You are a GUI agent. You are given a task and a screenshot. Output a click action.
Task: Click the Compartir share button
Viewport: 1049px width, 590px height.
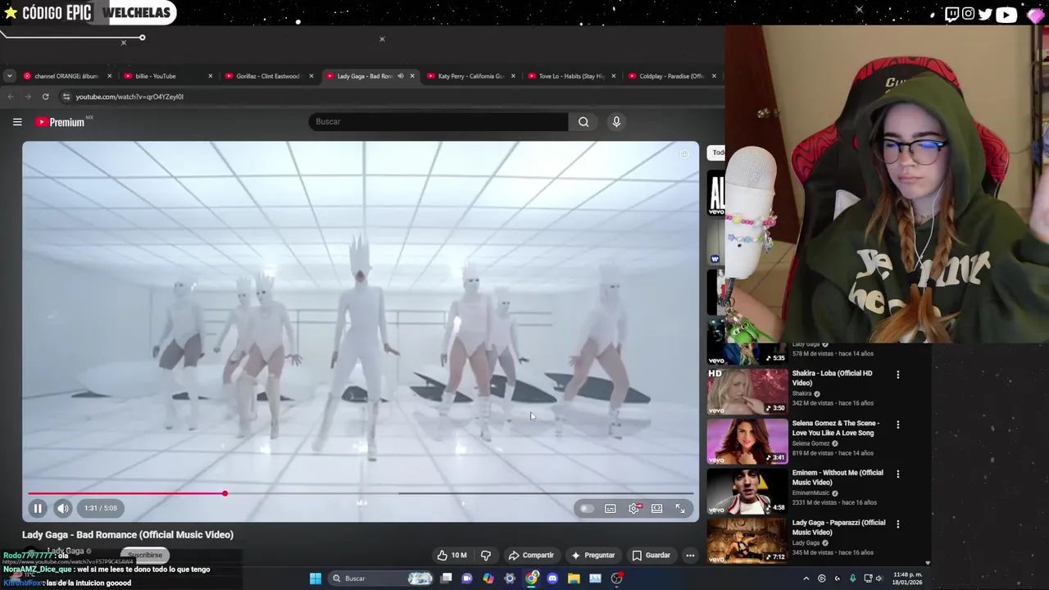coord(531,556)
